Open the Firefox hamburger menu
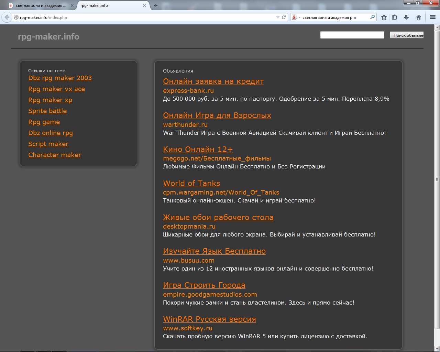The height and width of the screenshot is (352, 440). (433, 17)
